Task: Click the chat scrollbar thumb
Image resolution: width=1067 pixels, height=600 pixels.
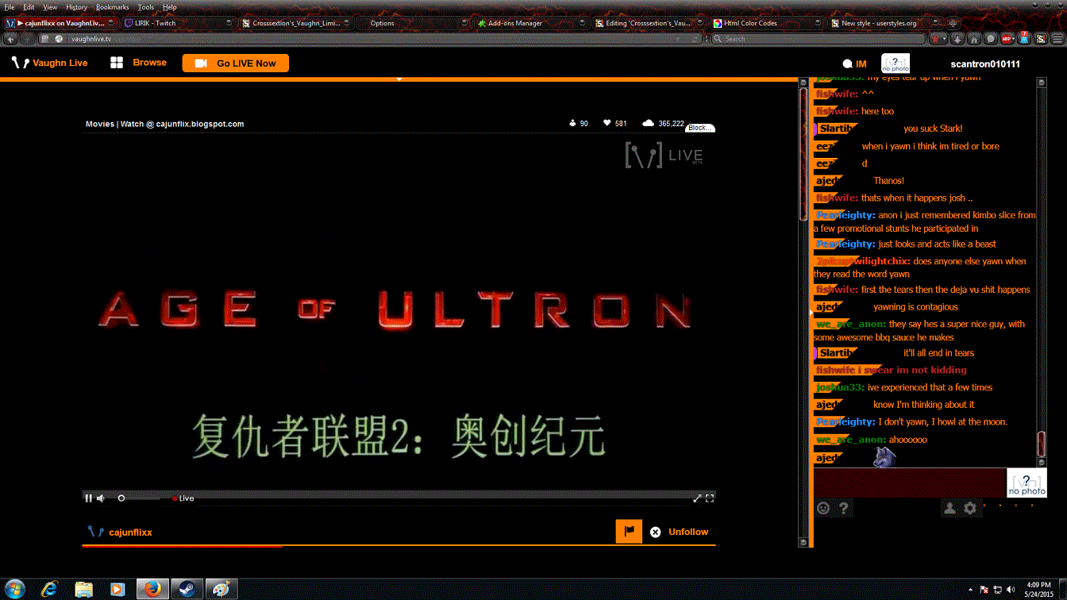Action: click(1042, 444)
